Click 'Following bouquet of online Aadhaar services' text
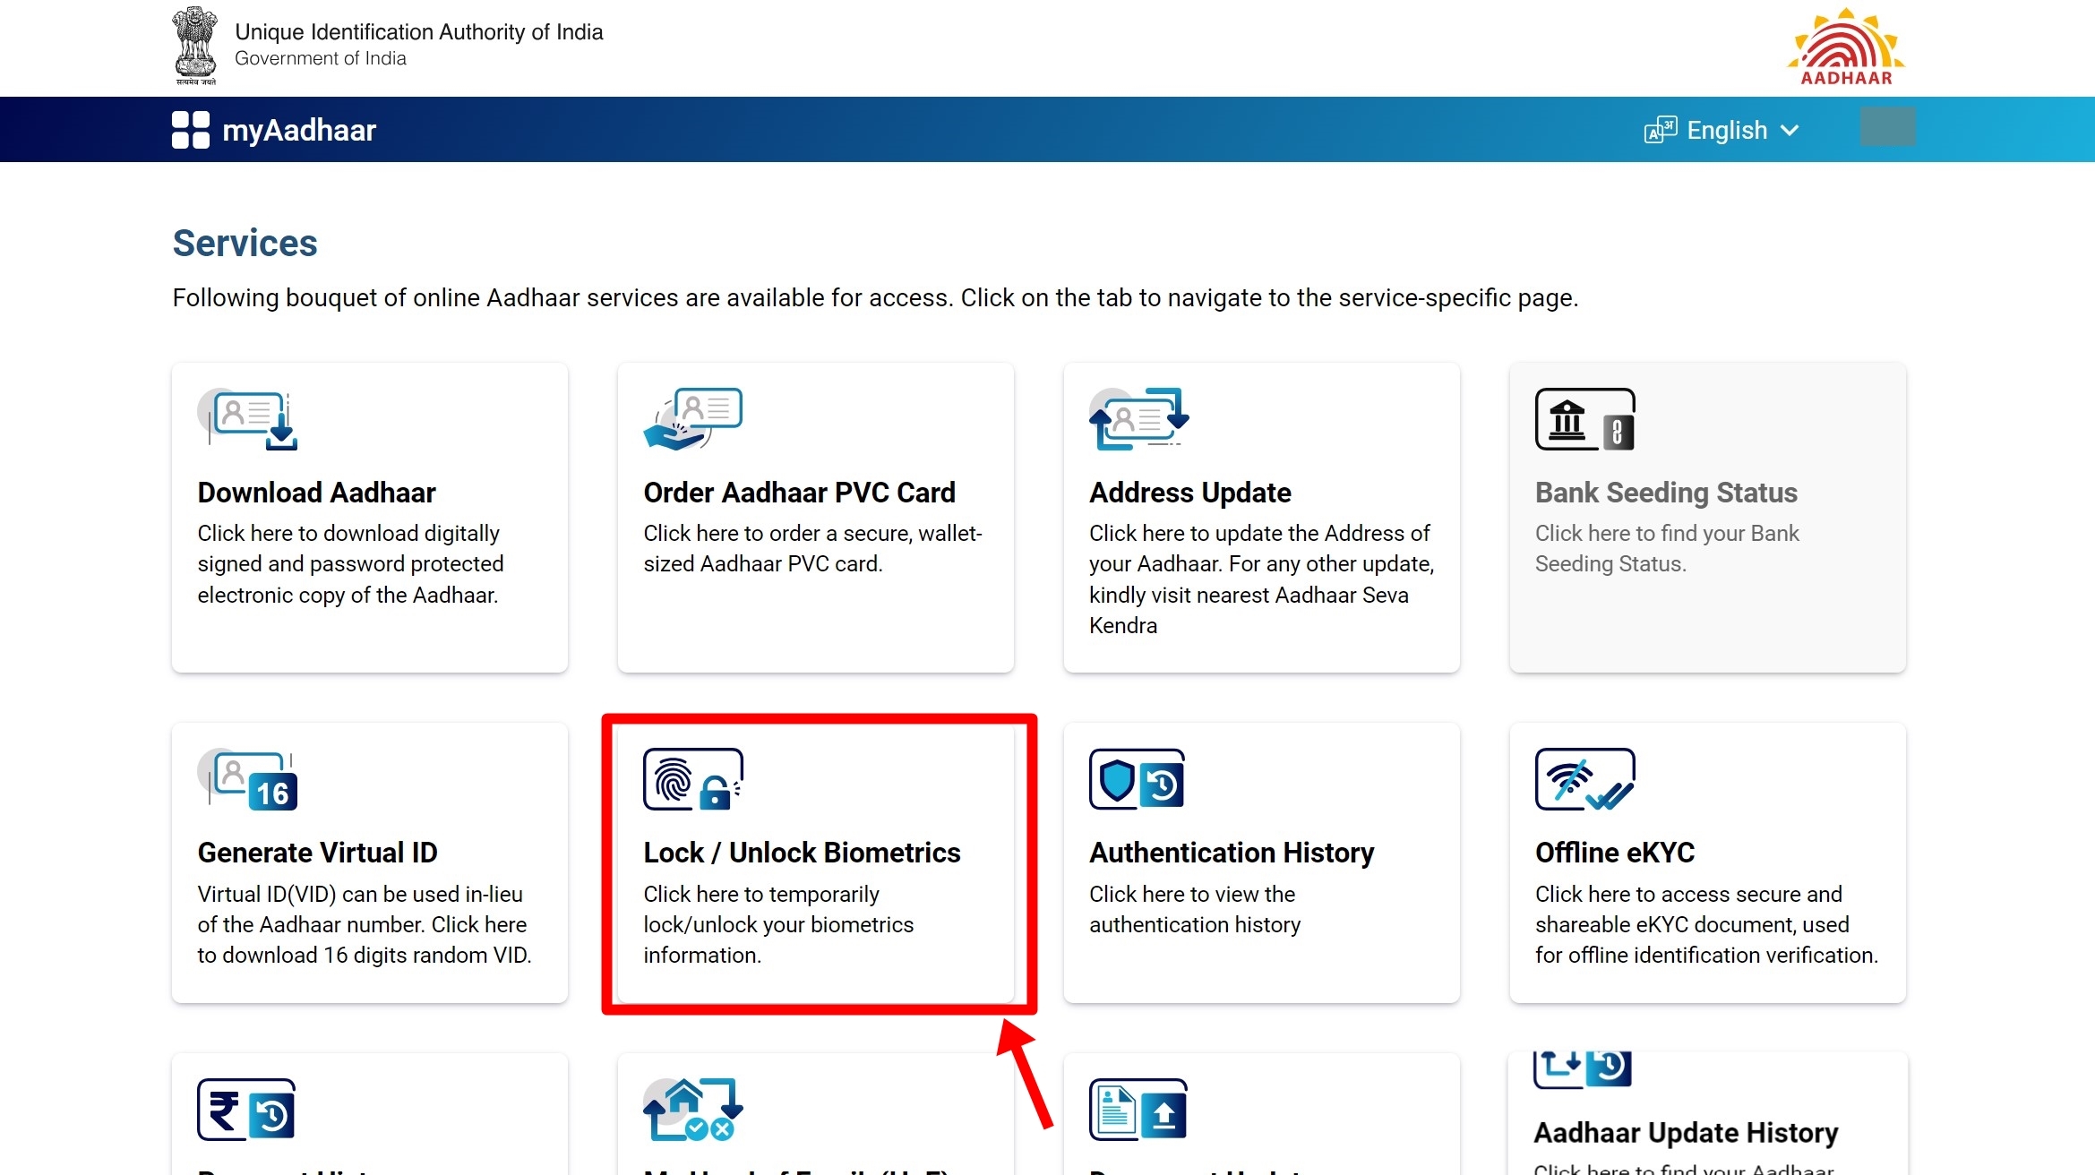This screenshot has width=2095, height=1175. pos(875,297)
